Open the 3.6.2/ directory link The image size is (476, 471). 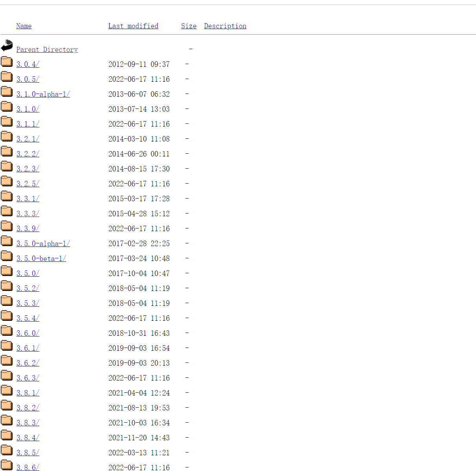pos(28,363)
